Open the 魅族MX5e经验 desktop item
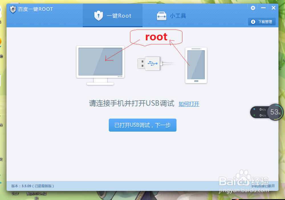 [x=36, y=195]
